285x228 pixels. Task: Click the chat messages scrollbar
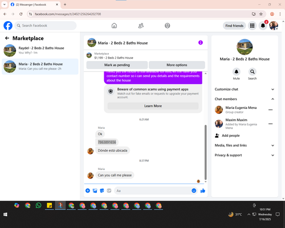205,152
